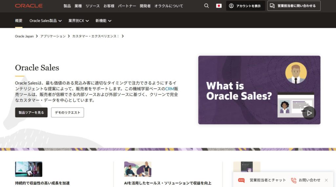Click the chevron after カスタマー・エクスペリエンス breadcrumb
The height and width of the screenshot is (187, 336).
click(123, 36)
